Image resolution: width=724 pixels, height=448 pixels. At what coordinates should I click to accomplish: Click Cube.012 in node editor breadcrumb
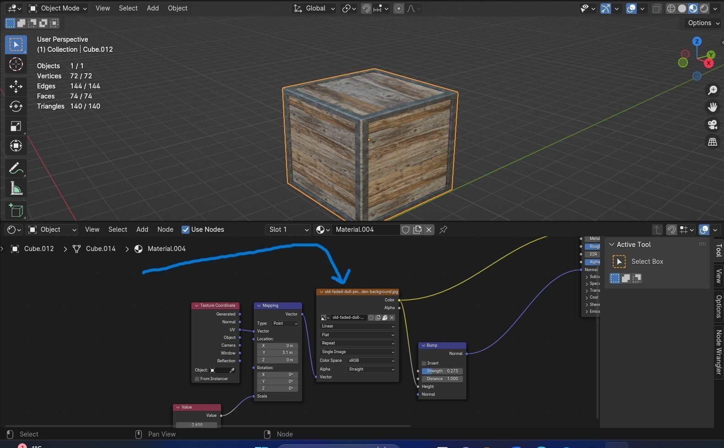tap(39, 249)
